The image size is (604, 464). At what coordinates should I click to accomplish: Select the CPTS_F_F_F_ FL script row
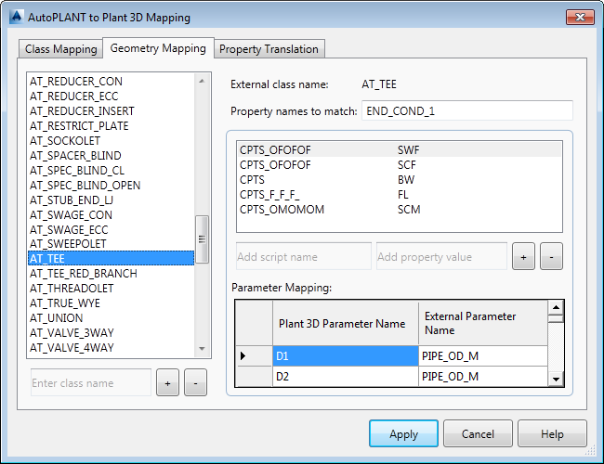click(399, 195)
